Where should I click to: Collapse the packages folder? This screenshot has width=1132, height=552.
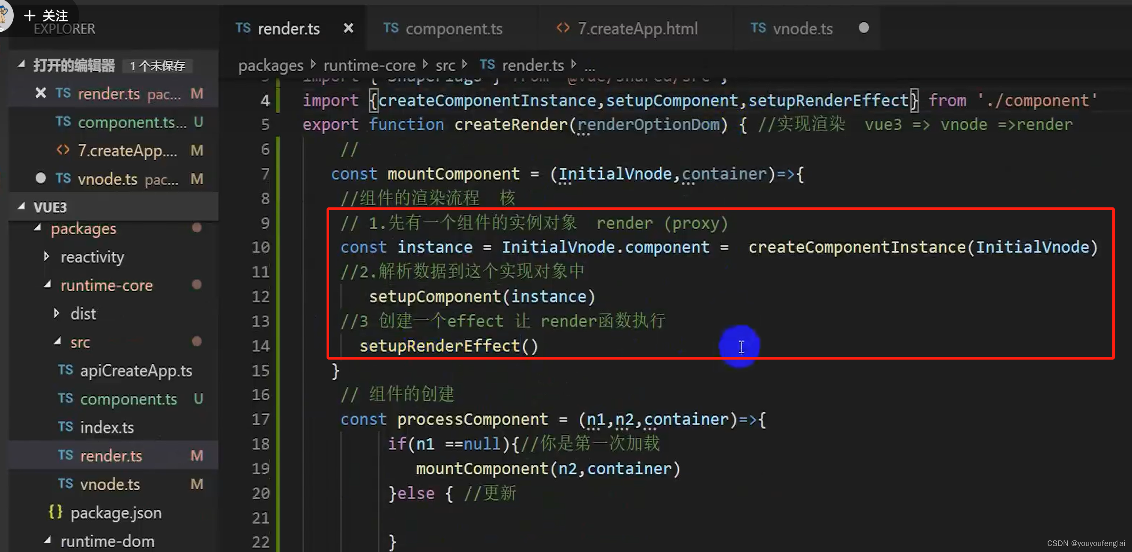click(x=37, y=228)
